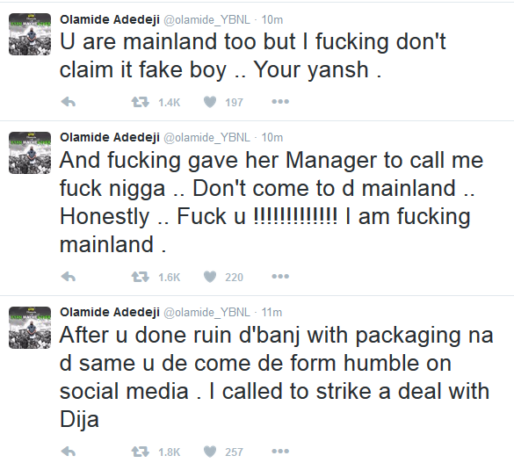This screenshot has height=463, width=514.
Task: Reply to the "U are mainland too" tweet
Action: click(x=69, y=103)
